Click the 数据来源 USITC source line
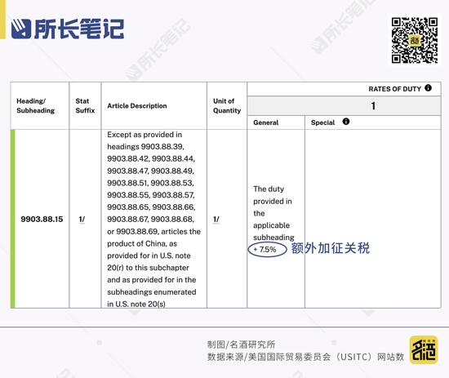Viewport: 449px width, 378px height. [x=305, y=357]
